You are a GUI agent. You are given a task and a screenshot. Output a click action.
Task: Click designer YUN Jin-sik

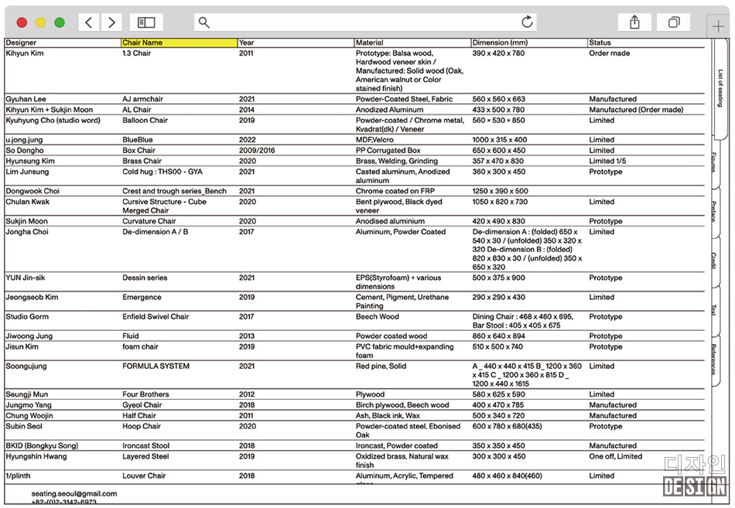26,278
